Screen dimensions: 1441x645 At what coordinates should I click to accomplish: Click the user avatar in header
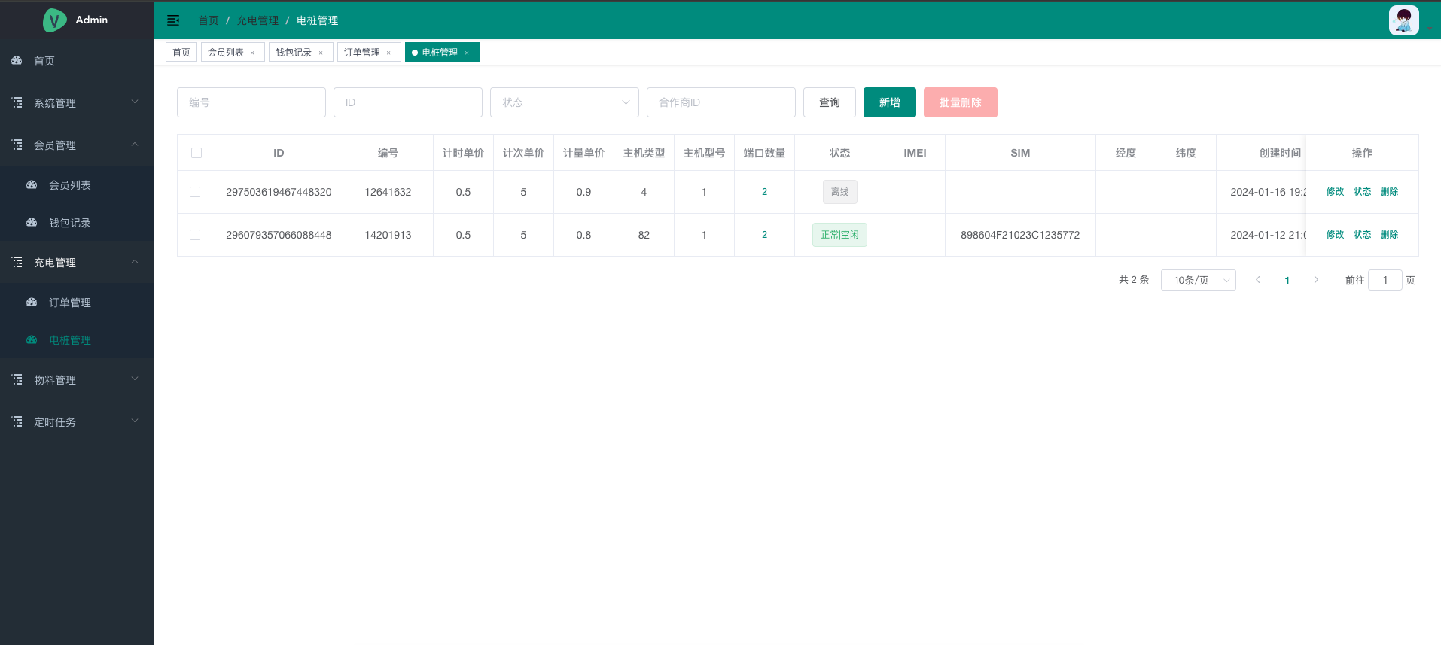click(x=1403, y=20)
